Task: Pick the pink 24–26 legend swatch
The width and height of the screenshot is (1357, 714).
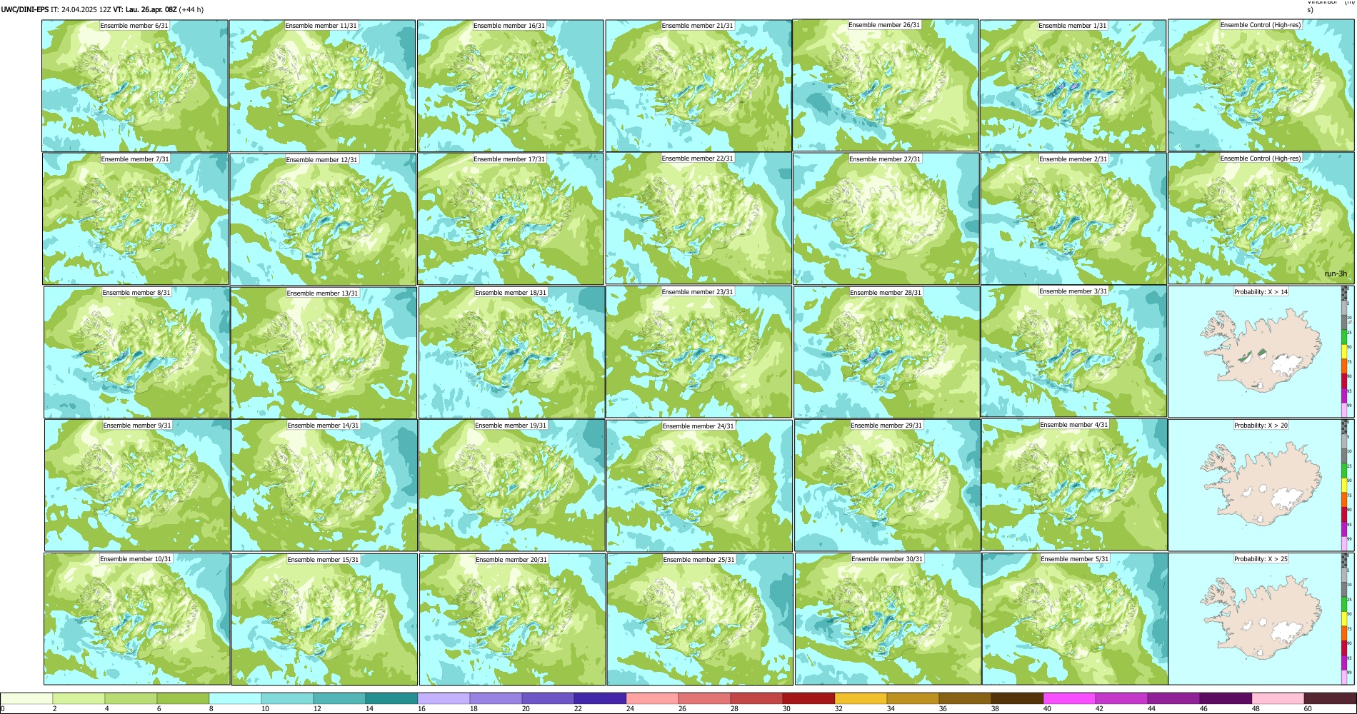Action: click(652, 698)
